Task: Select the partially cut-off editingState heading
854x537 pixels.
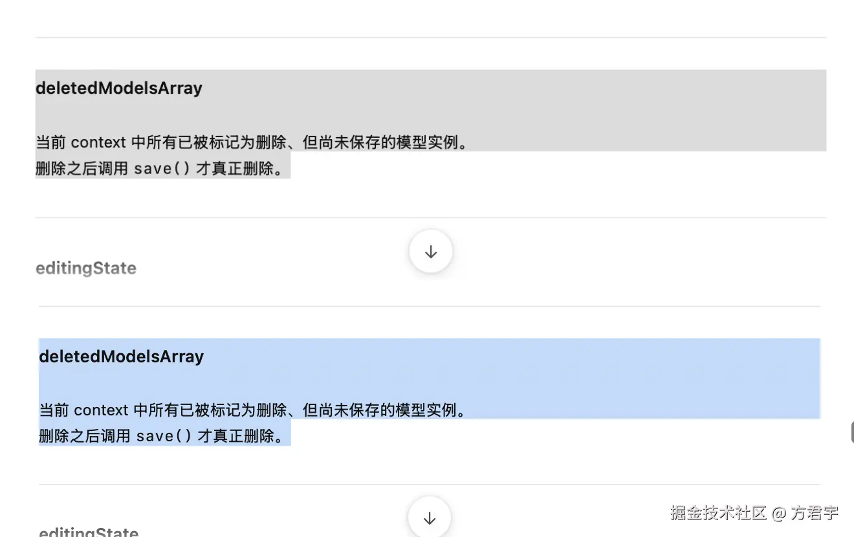Action: click(x=89, y=532)
